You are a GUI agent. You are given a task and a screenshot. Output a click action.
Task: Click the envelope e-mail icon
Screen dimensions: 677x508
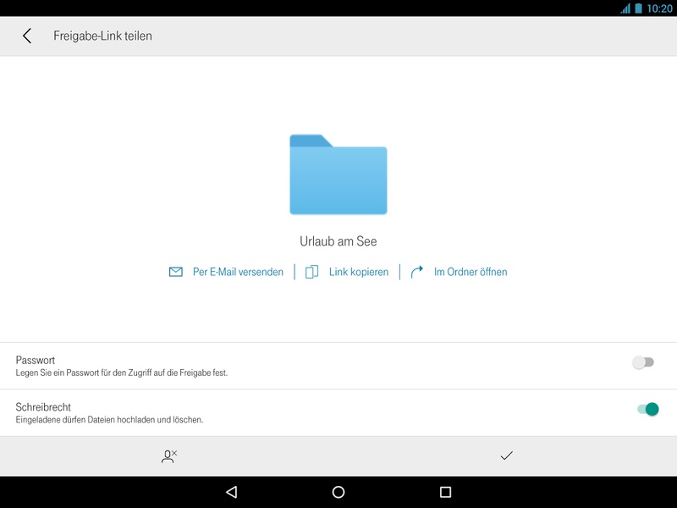tap(176, 272)
